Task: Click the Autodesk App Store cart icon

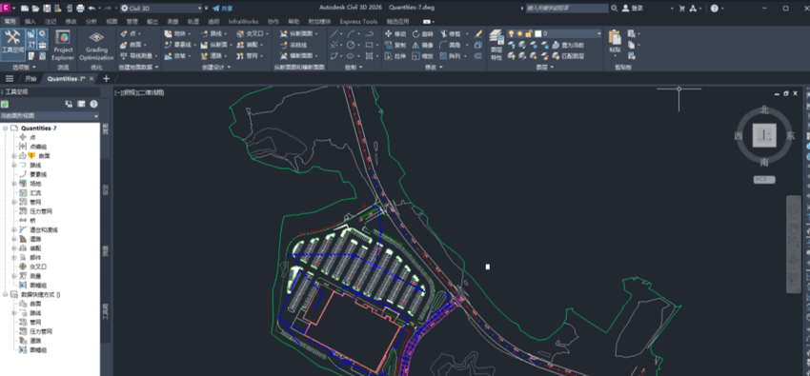Action: (682, 9)
